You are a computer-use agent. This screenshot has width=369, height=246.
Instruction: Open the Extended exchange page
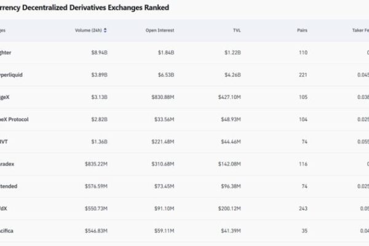pyautogui.click(x=11, y=186)
